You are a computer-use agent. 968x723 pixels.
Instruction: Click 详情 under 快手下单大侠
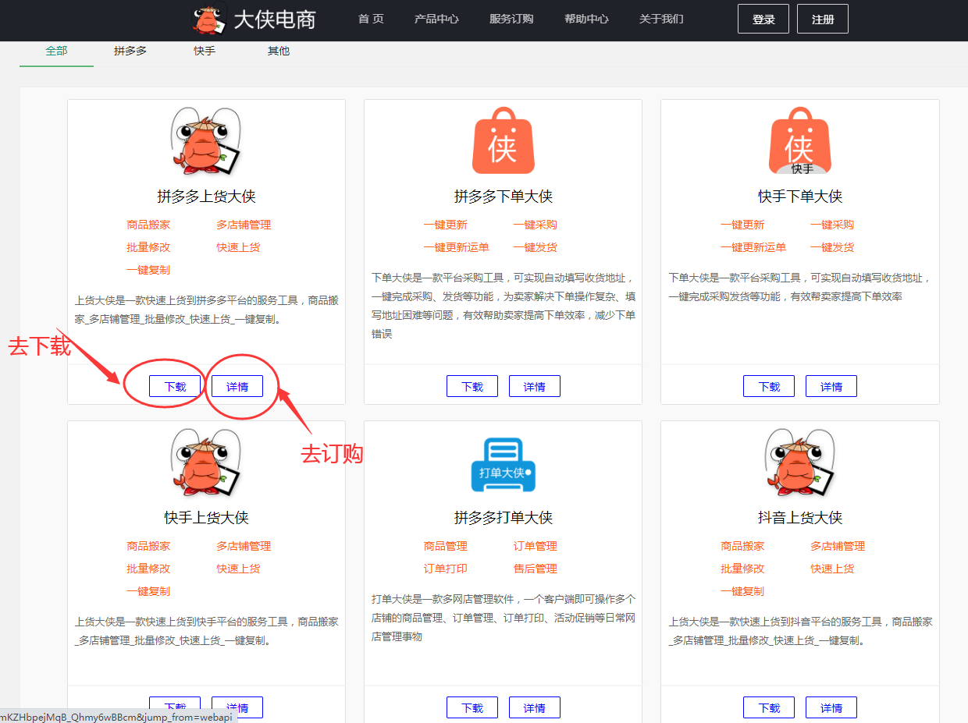pyautogui.click(x=831, y=386)
